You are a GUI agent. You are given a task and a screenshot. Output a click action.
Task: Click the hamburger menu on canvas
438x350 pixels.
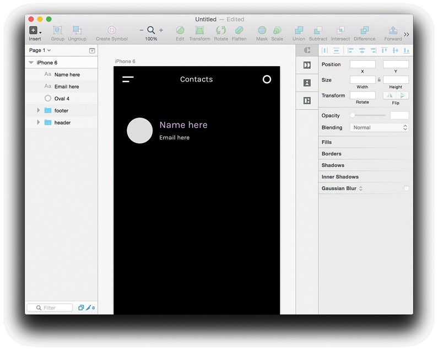click(x=128, y=79)
